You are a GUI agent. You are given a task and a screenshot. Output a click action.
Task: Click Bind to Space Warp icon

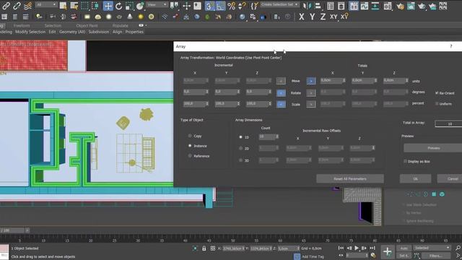point(27,5)
